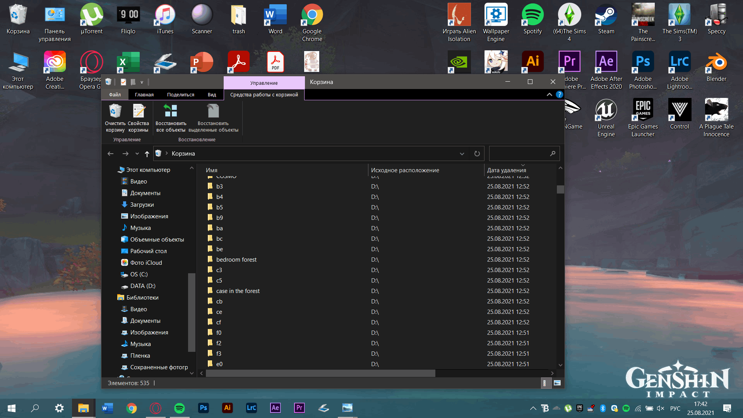Image resolution: width=743 pixels, height=418 pixels.
Task: Click the РУС language indicator
Action: (x=675, y=408)
